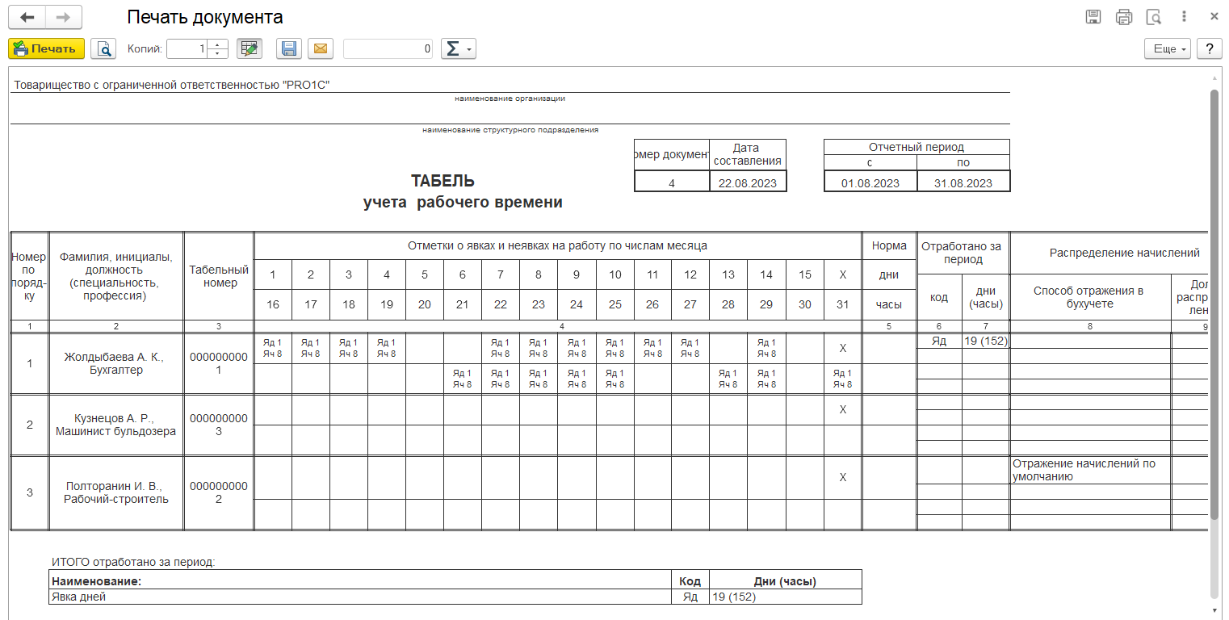Decrease copies with the down stepper arrow

pyautogui.click(x=218, y=53)
